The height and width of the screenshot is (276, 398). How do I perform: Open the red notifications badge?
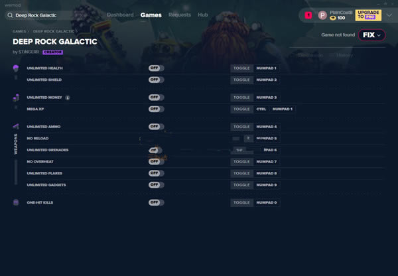click(308, 15)
